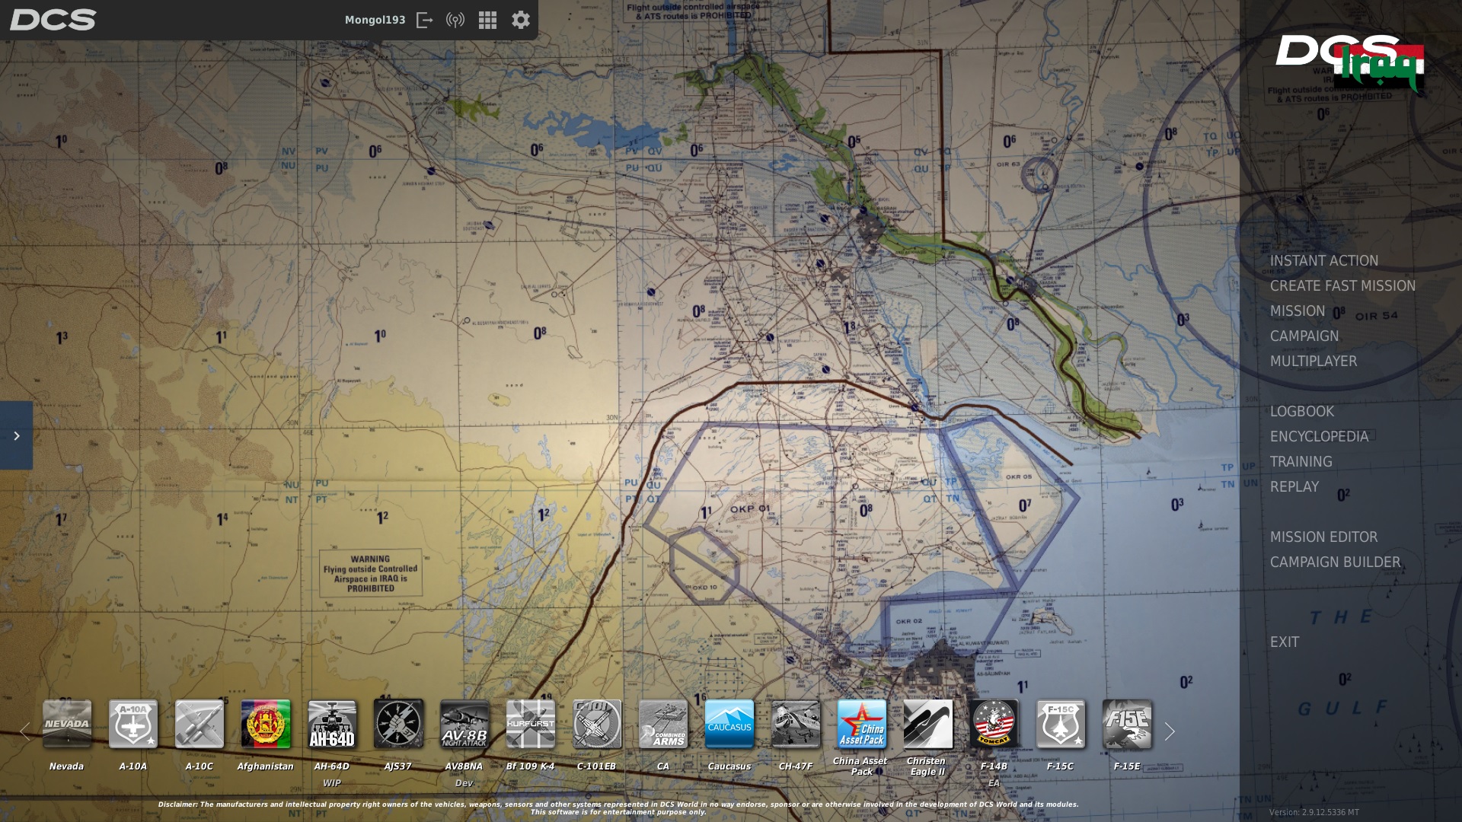This screenshot has height=822, width=1462.
Task: Select the F-14B Tomcat module icon
Action: pyautogui.click(x=994, y=725)
